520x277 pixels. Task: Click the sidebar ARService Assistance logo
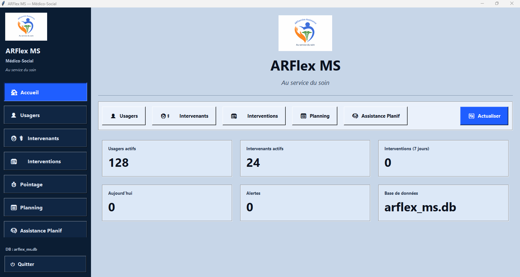26,27
